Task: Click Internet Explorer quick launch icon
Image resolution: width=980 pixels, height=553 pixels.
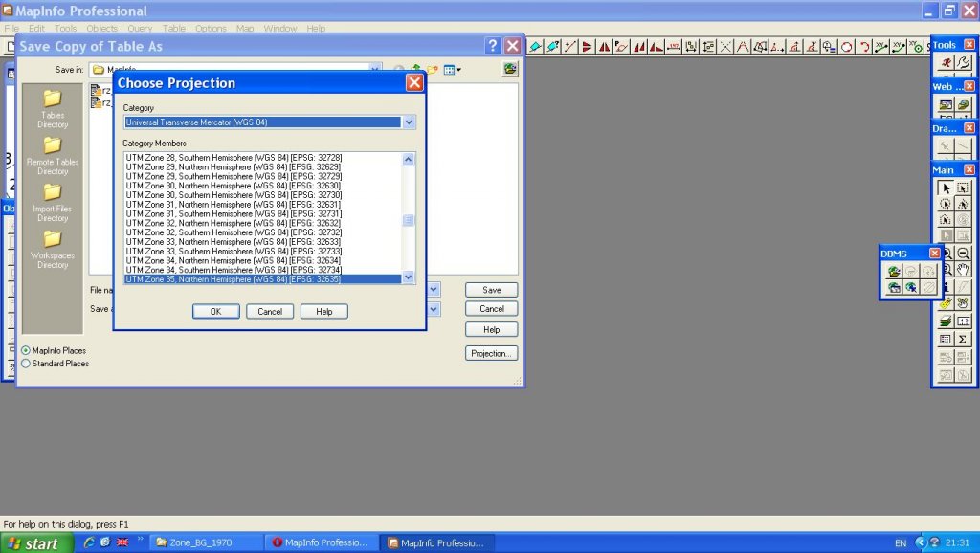Action: coord(89,542)
